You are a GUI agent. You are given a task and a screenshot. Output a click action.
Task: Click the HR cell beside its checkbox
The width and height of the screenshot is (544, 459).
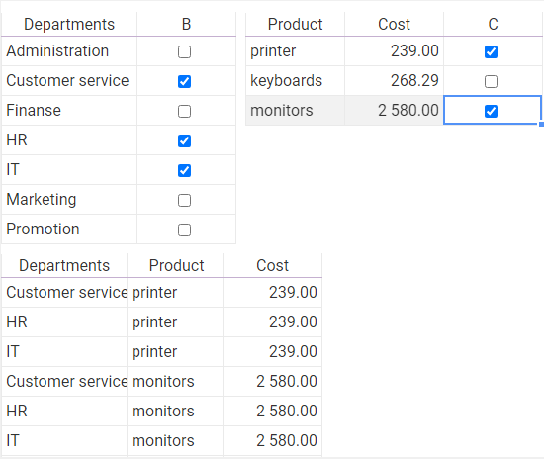coord(69,140)
